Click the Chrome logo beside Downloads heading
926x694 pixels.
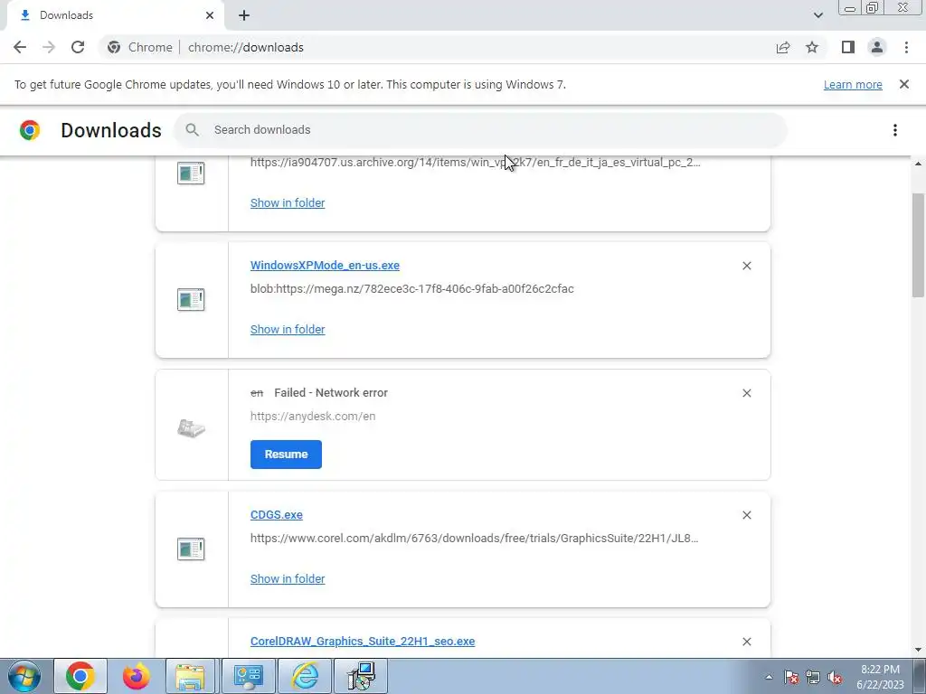tap(30, 130)
